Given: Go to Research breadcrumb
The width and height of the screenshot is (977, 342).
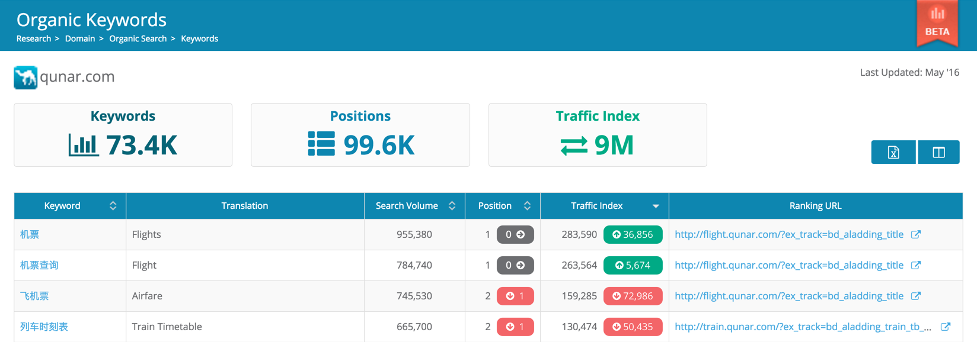Looking at the screenshot, I should point(33,38).
